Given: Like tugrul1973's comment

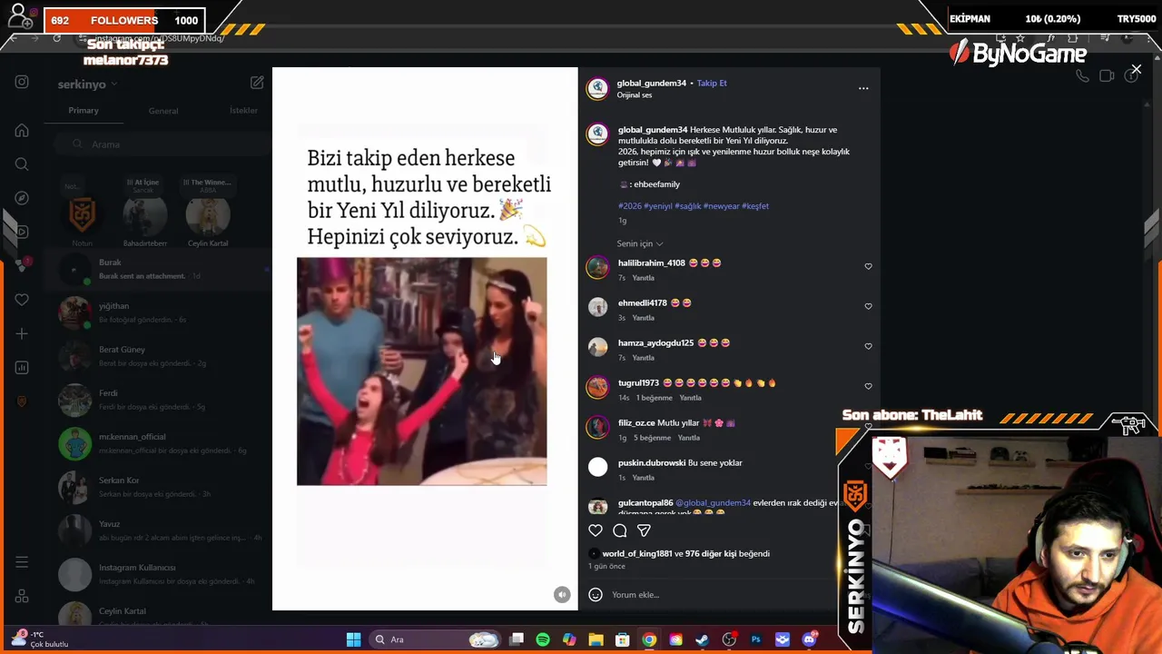Looking at the screenshot, I should (868, 386).
